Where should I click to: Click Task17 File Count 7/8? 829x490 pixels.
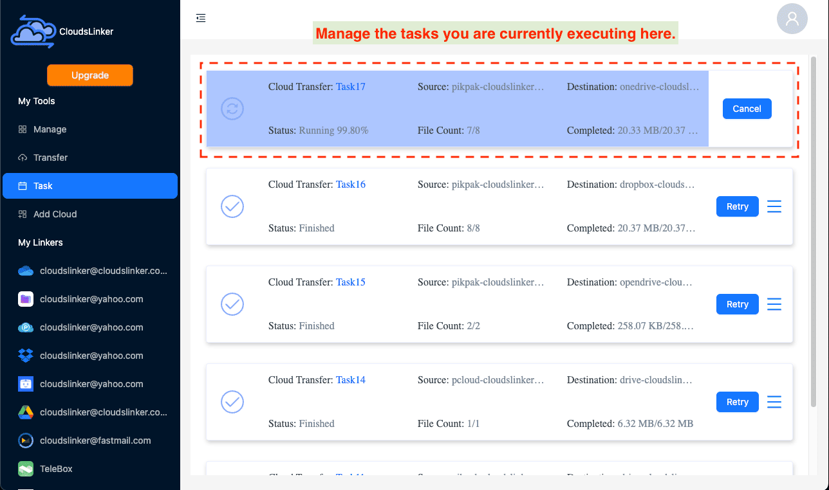pyautogui.click(x=449, y=131)
